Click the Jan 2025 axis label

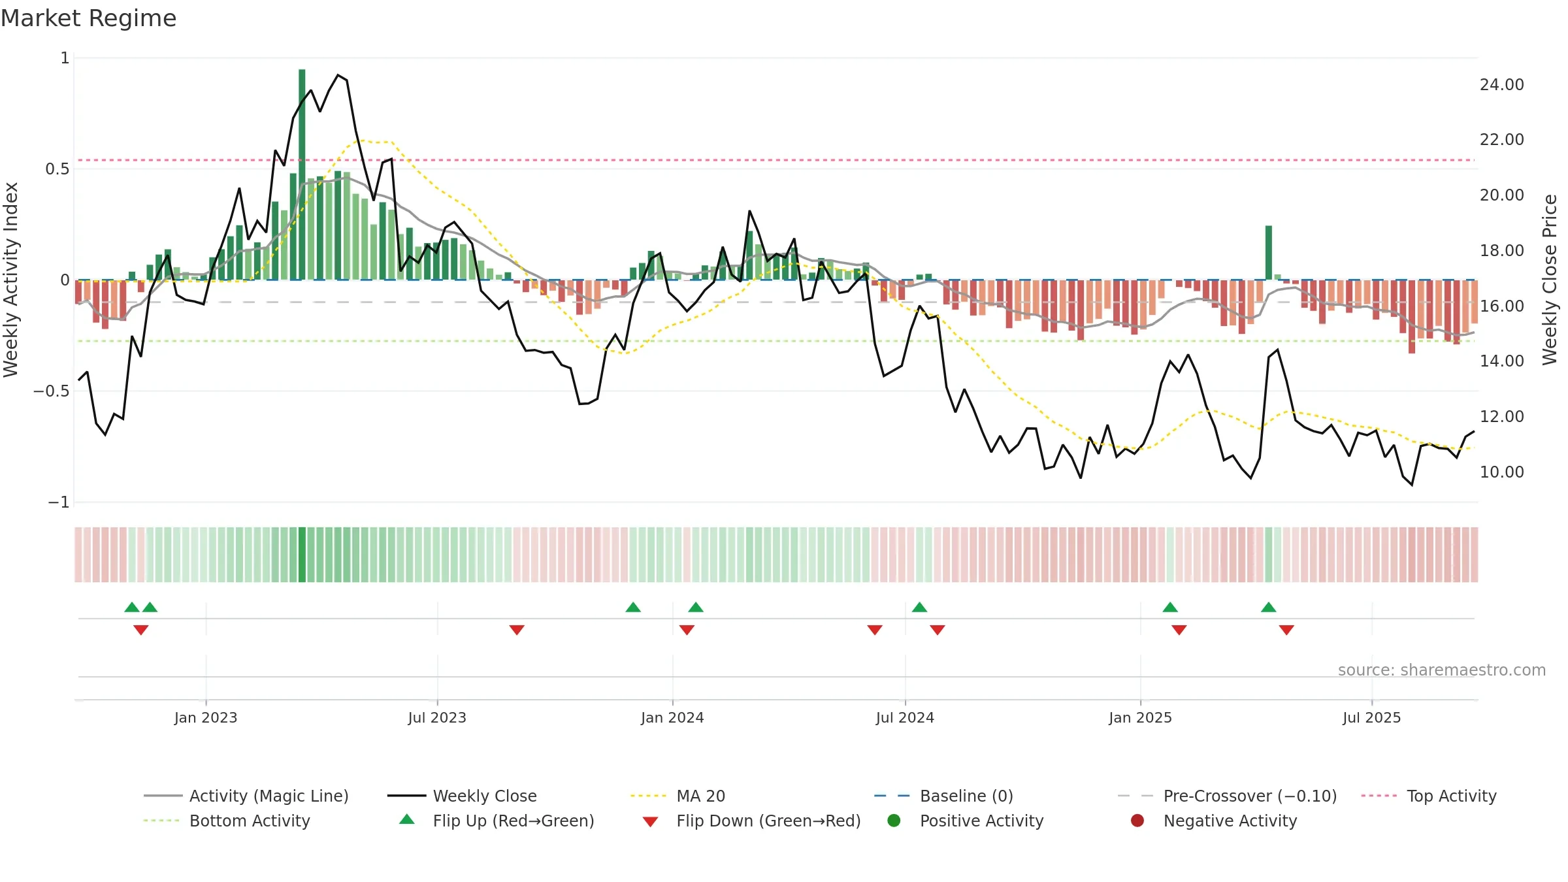pos(1140,717)
